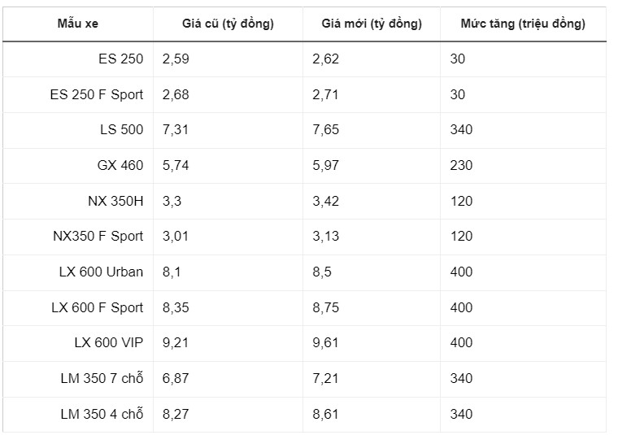Click the LM 350 7 chỗ cell
618x435 pixels.
point(102,378)
